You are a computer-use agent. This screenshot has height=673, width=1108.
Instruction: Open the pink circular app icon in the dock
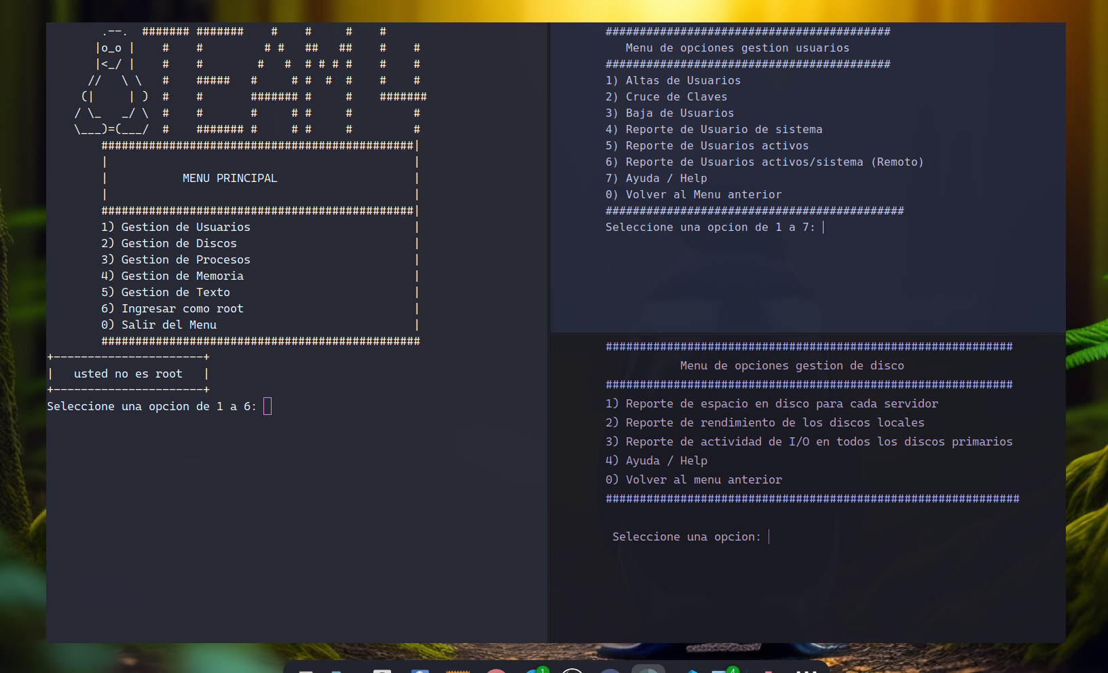(x=496, y=671)
